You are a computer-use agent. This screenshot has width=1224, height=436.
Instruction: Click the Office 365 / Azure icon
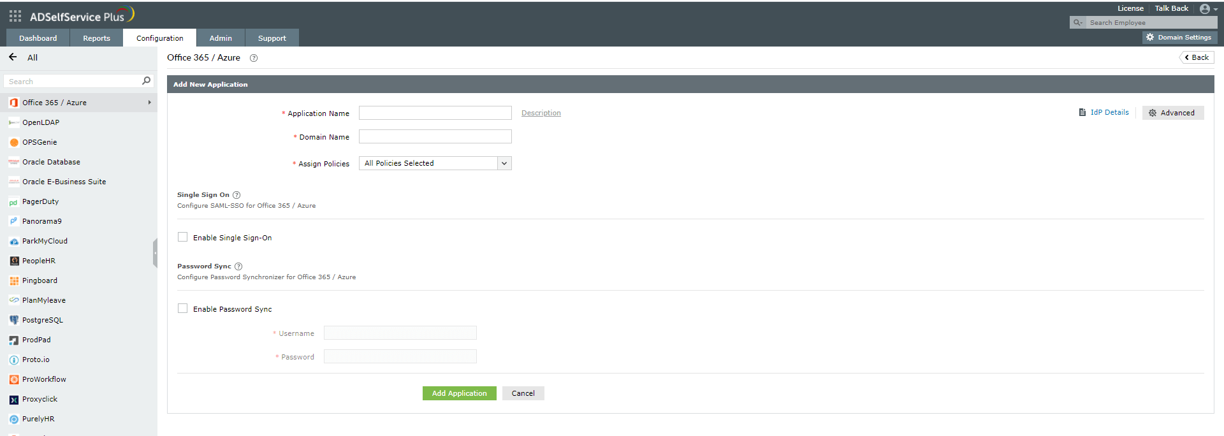click(x=14, y=103)
